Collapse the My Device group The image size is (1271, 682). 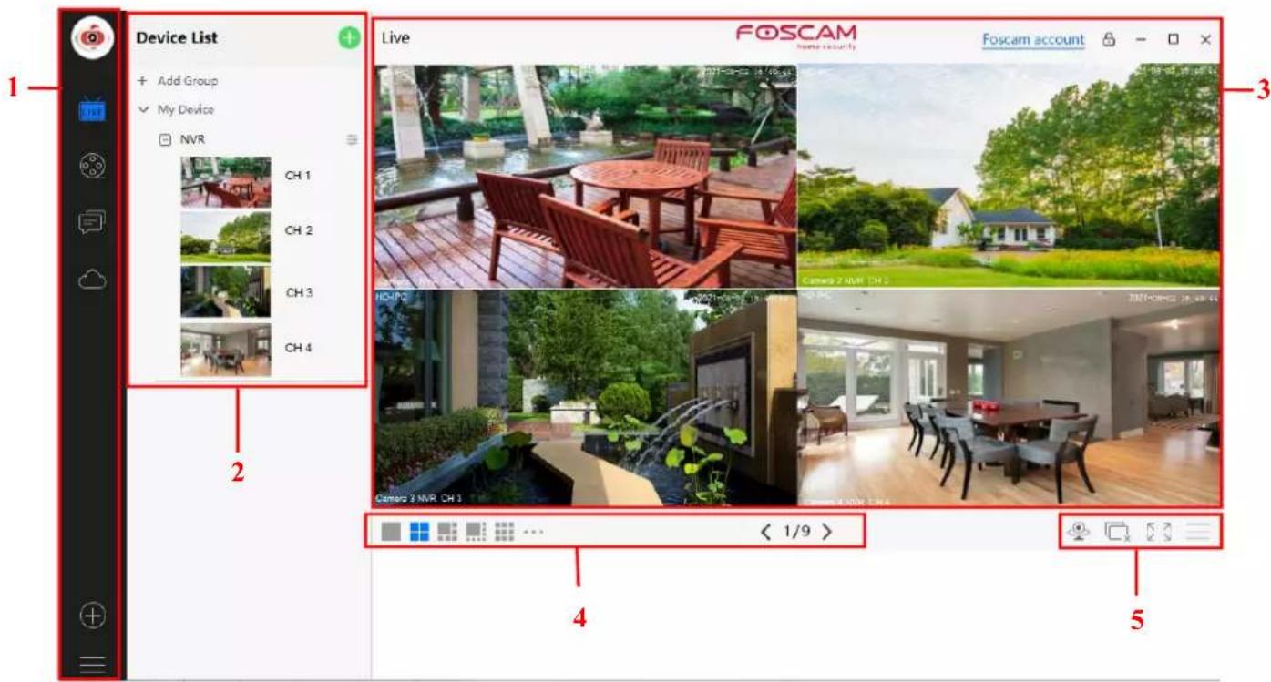click(x=142, y=109)
